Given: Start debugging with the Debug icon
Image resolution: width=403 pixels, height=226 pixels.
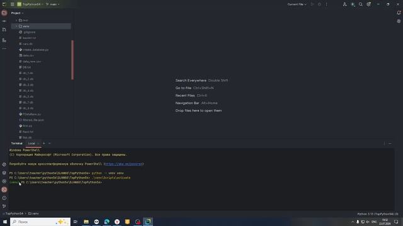Looking at the screenshot, I should pyautogui.click(x=319, y=4).
